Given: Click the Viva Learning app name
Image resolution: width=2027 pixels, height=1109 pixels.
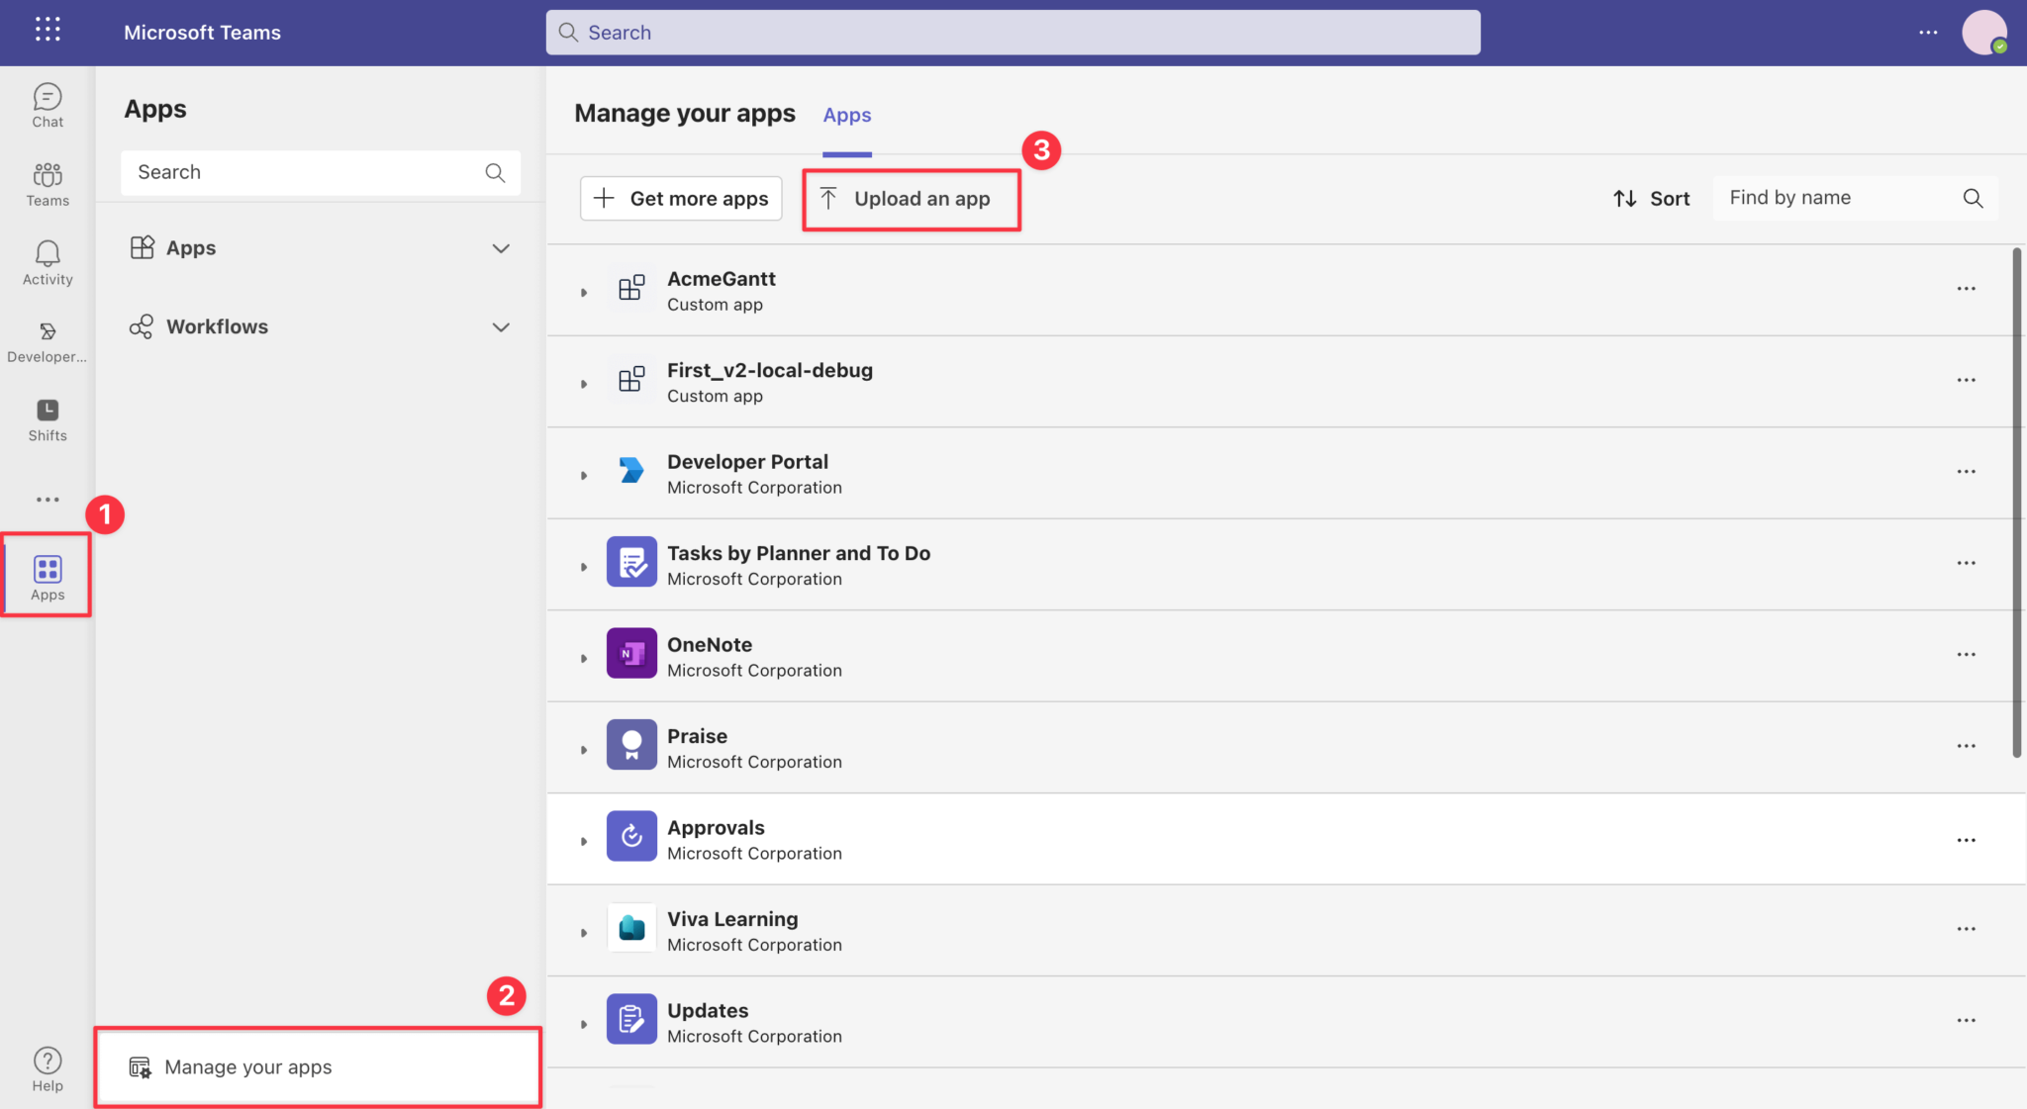Looking at the screenshot, I should point(732,919).
